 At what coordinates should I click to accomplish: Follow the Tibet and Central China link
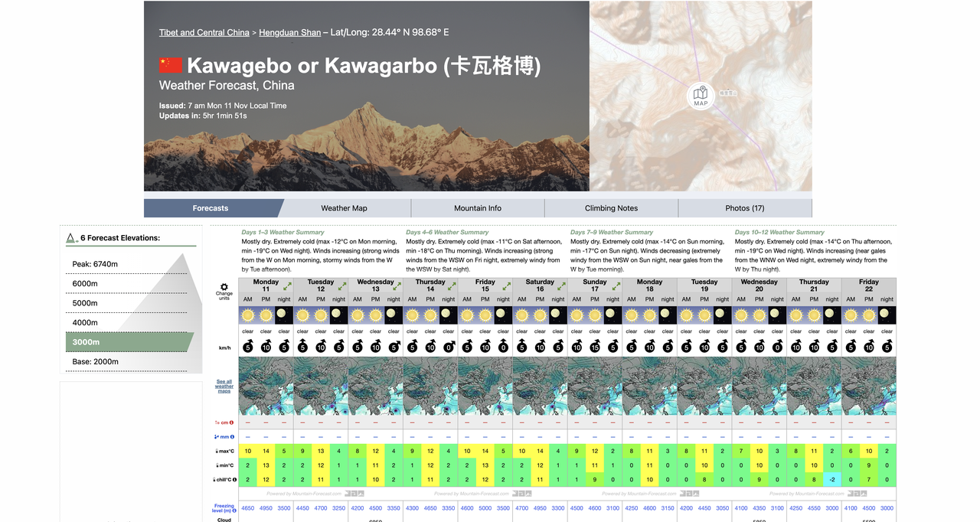(204, 33)
